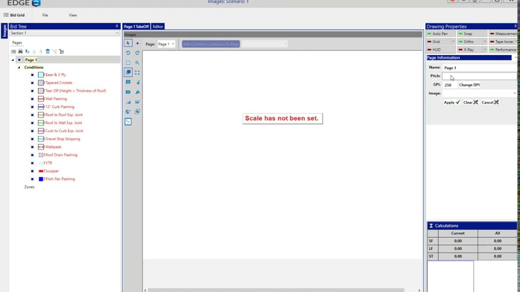Click the comment annotation tool icon
520x292 pixels.
(x=128, y=82)
